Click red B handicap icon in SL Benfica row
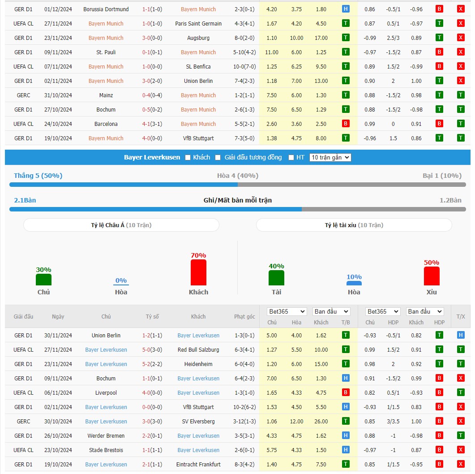The height and width of the screenshot is (474, 475). click(x=439, y=66)
